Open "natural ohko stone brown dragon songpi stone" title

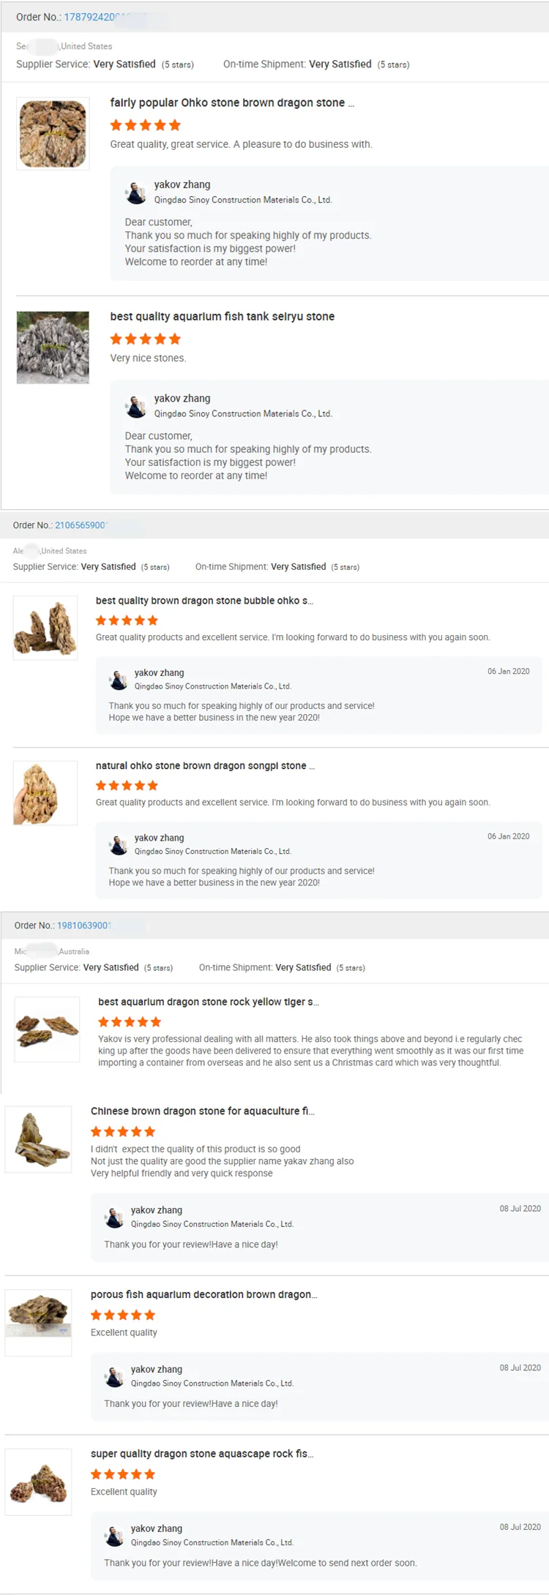205,766
